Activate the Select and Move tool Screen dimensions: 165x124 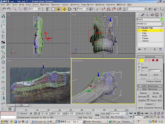(x=64, y=9)
